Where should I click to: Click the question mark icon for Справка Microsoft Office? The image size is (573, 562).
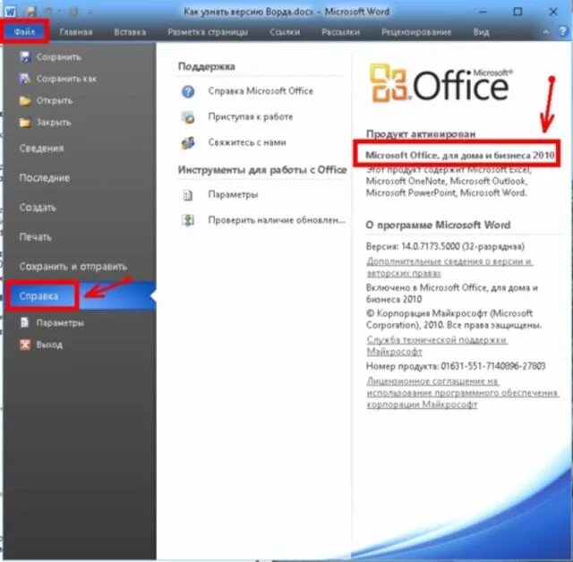tap(188, 91)
